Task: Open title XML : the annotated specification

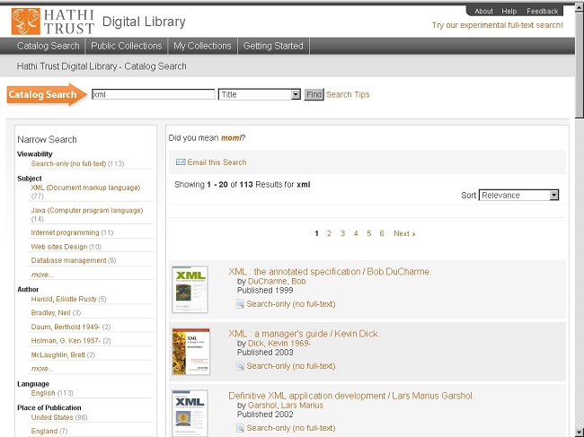Action: point(330,272)
